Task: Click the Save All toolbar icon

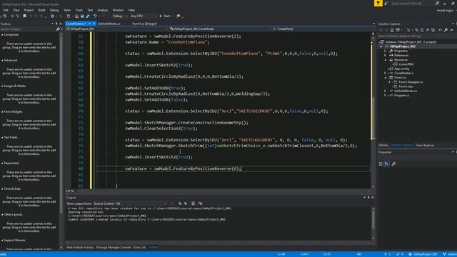Action: [x=87, y=16]
